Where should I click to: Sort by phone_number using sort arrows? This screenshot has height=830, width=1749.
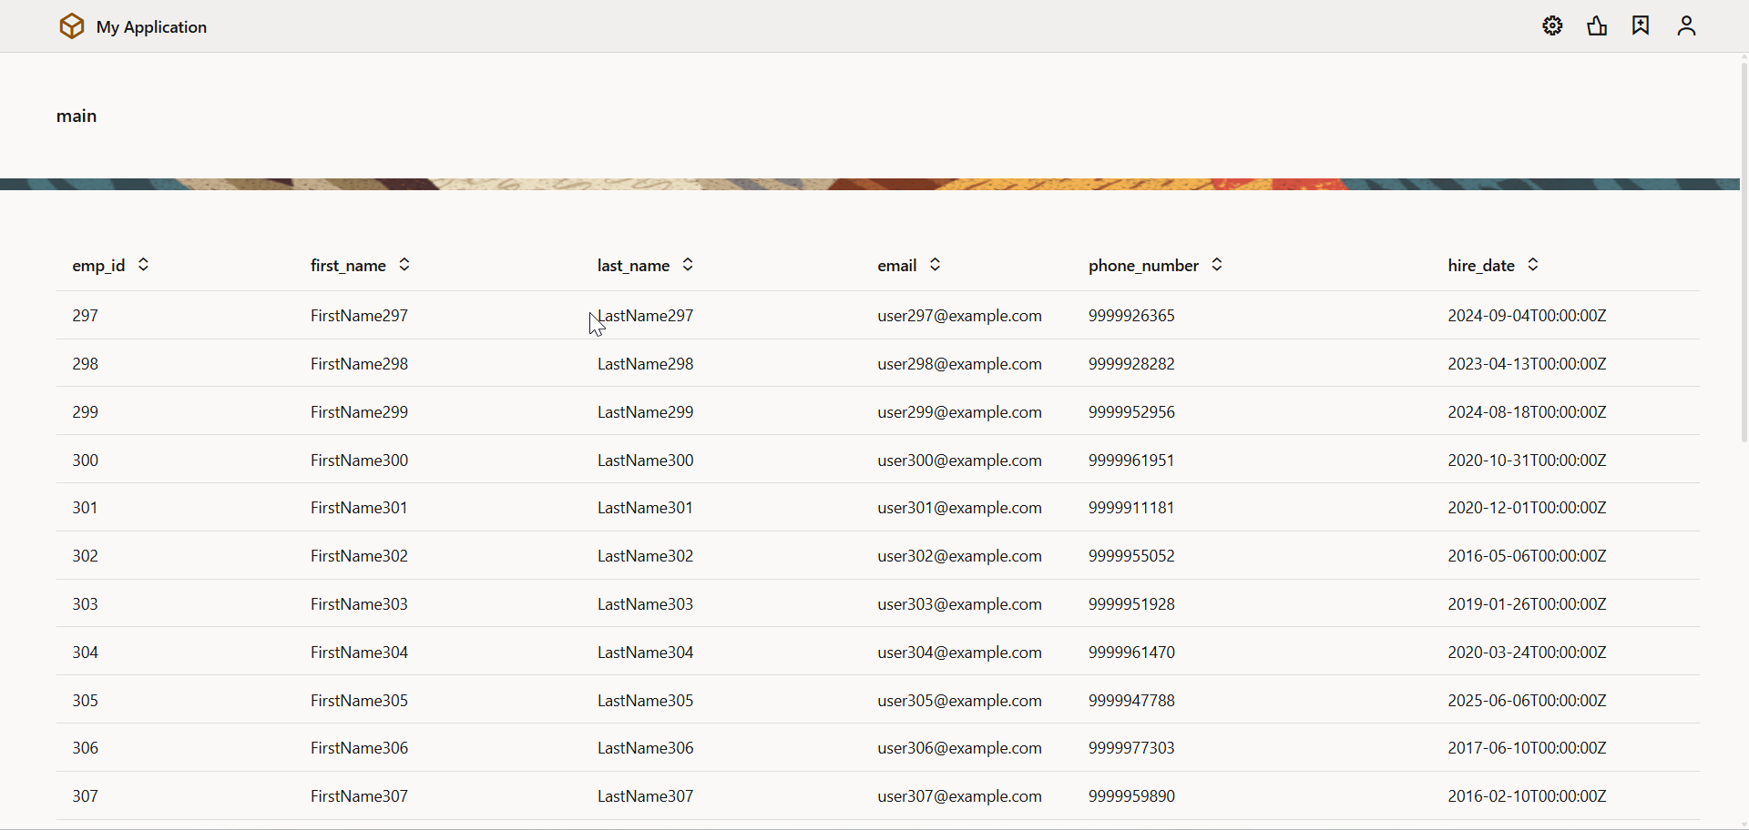coord(1217,265)
